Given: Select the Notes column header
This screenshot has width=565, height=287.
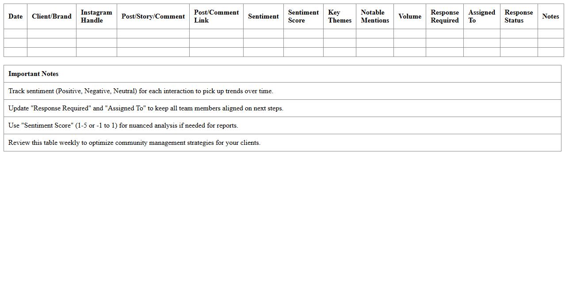Looking at the screenshot, I should [550, 16].
